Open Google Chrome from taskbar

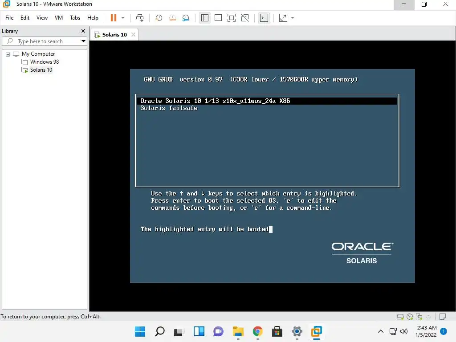(x=258, y=331)
